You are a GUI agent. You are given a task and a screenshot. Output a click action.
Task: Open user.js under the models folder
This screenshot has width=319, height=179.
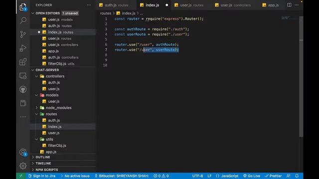click(63, 101)
